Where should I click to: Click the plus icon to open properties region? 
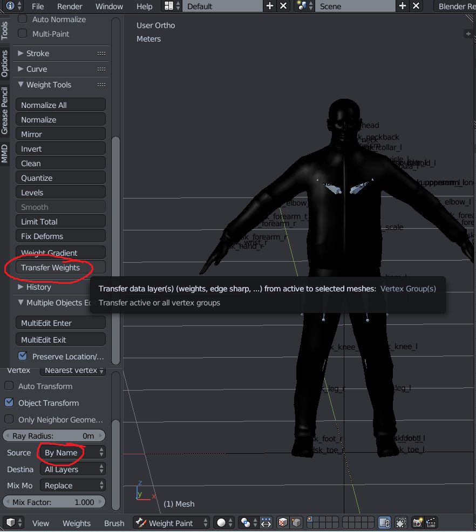click(x=468, y=33)
